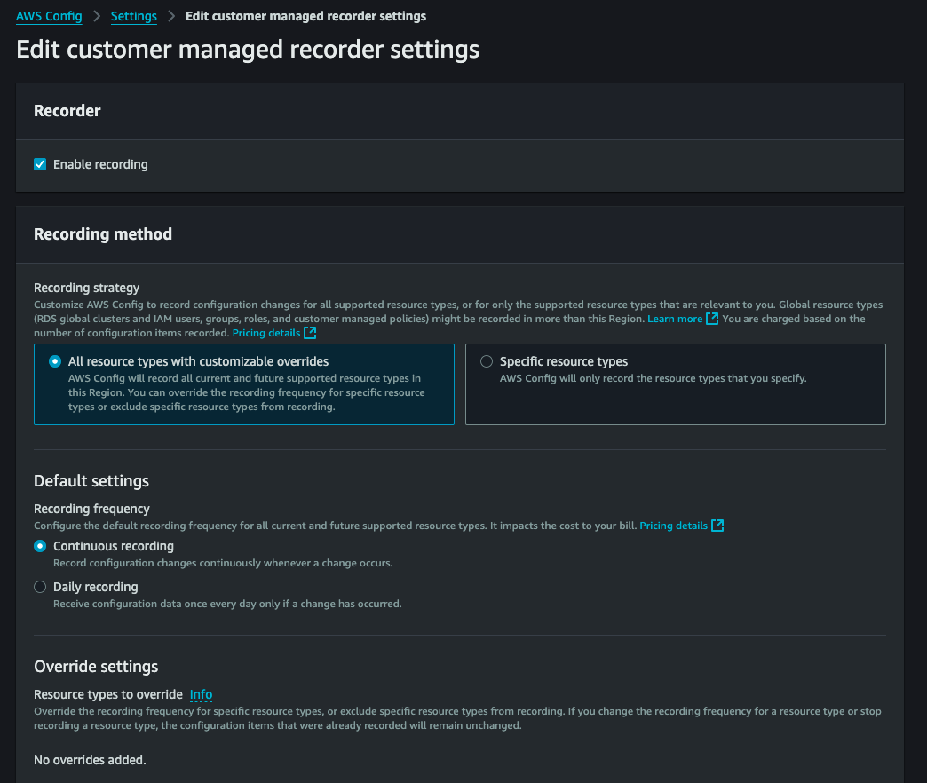Click the Learn more link
The image size is (927, 783).
[x=675, y=319]
